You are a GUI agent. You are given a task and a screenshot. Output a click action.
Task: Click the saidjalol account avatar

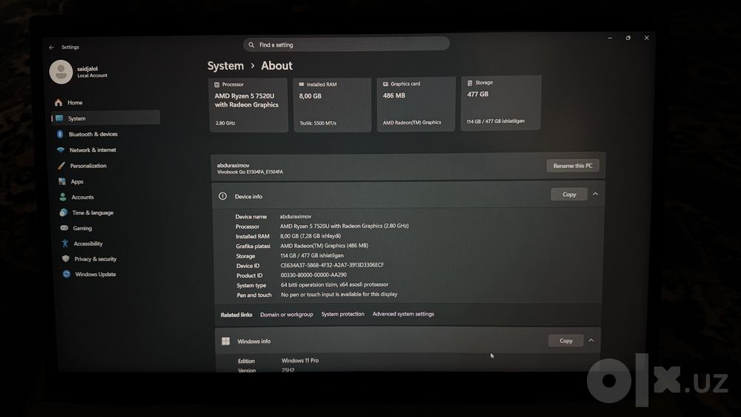click(61, 72)
